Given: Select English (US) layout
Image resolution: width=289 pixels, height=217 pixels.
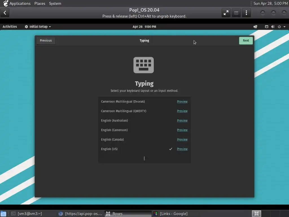Looking at the screenshot, I should [x=144, y=149].
